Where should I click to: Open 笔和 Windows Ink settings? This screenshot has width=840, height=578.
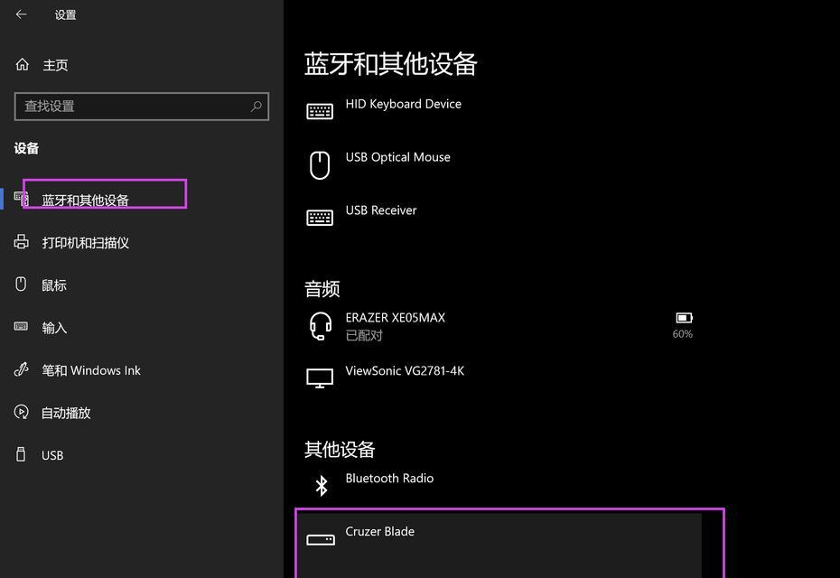click(x=91, y=370)
